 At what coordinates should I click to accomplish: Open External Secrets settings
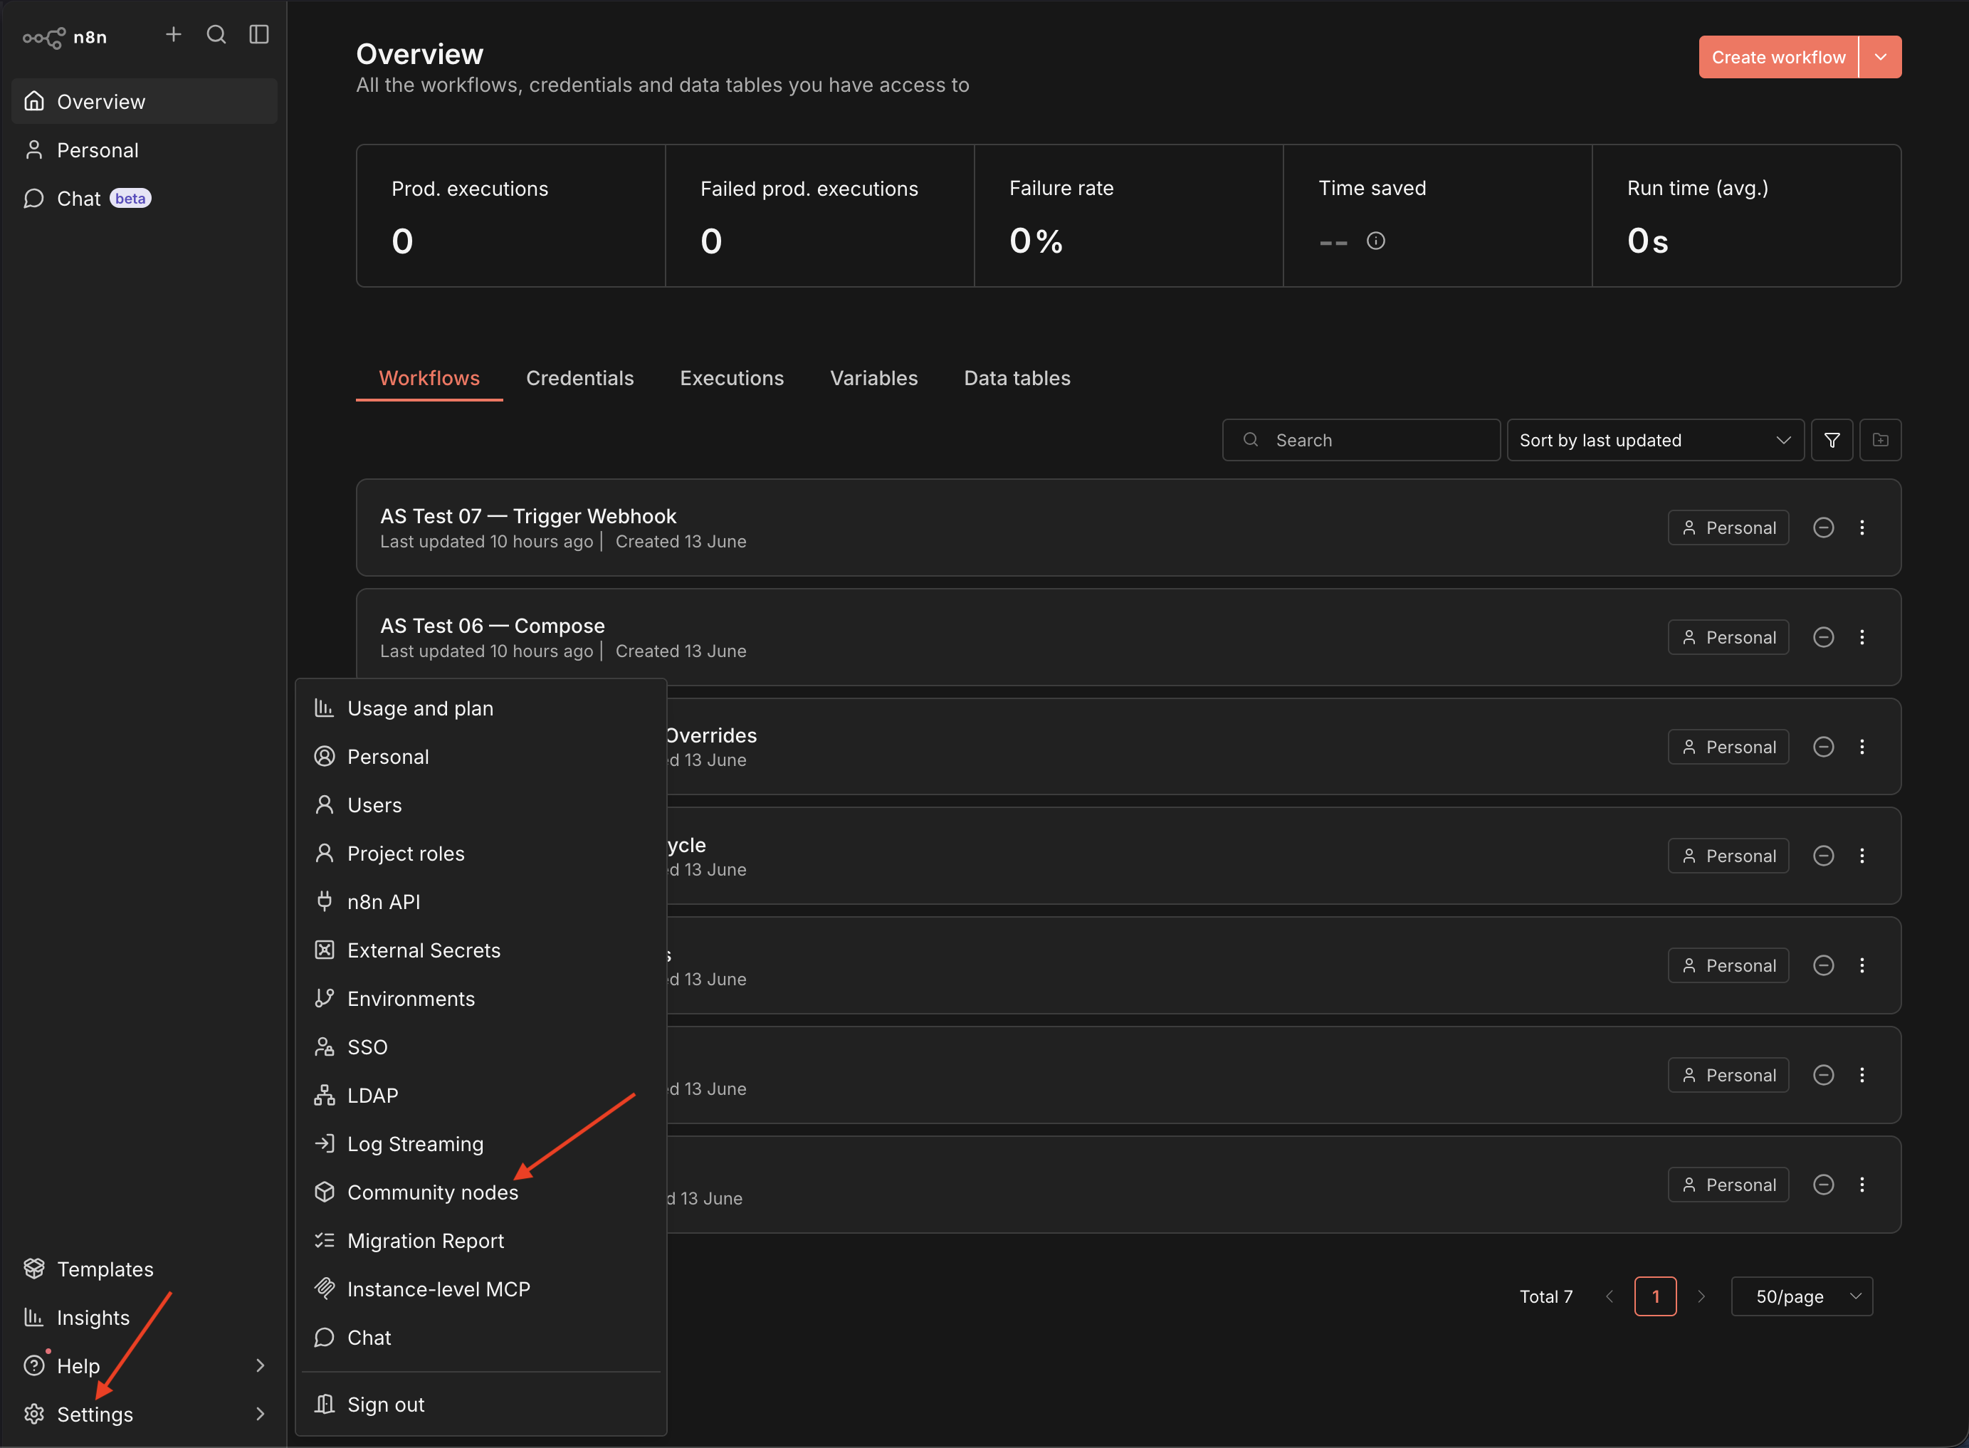pyautogui.click(x=481, y=950)
